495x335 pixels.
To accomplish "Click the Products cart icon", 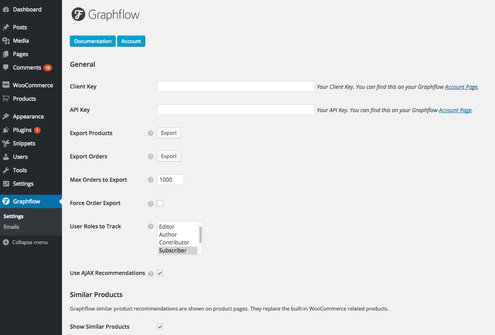I will [6, 99].
